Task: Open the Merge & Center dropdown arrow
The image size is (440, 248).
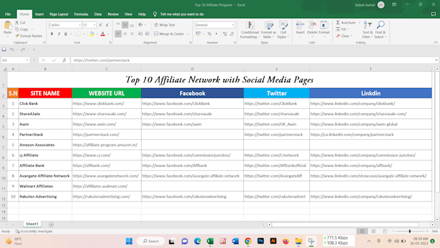Action: point(188,34)
